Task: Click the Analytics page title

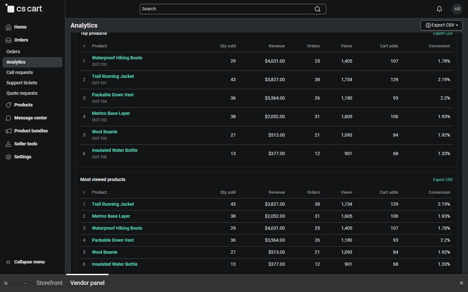Action: click(x=84, y=26)
